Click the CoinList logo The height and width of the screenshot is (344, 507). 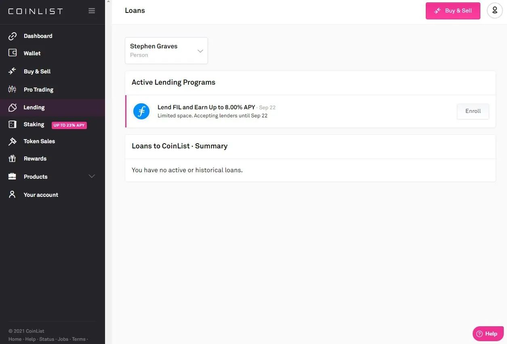[x=36, y=11]
